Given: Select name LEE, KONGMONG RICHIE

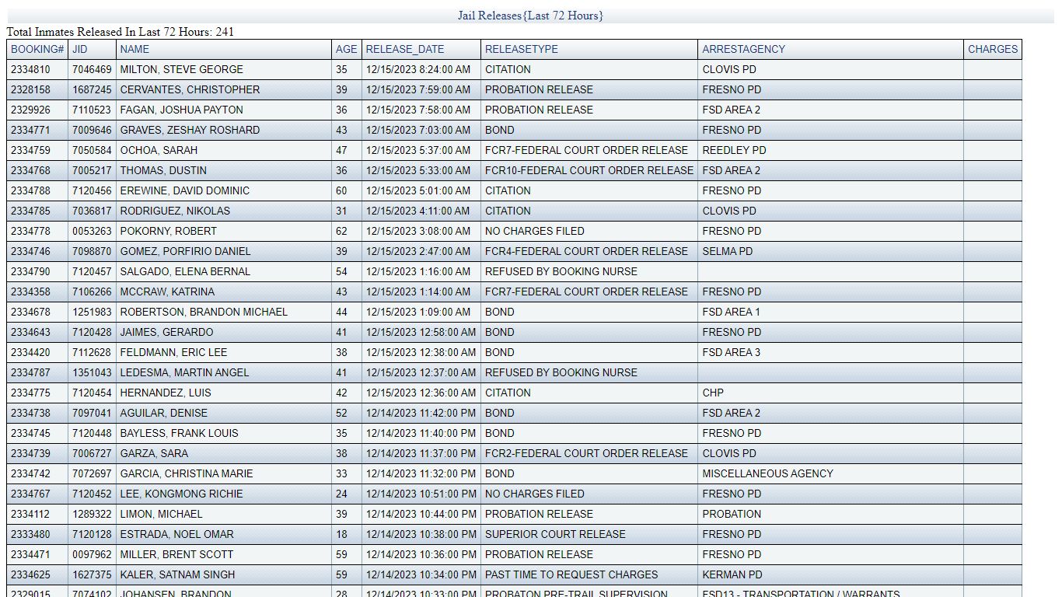Looking at the screenshot, I should coord(181,494).
